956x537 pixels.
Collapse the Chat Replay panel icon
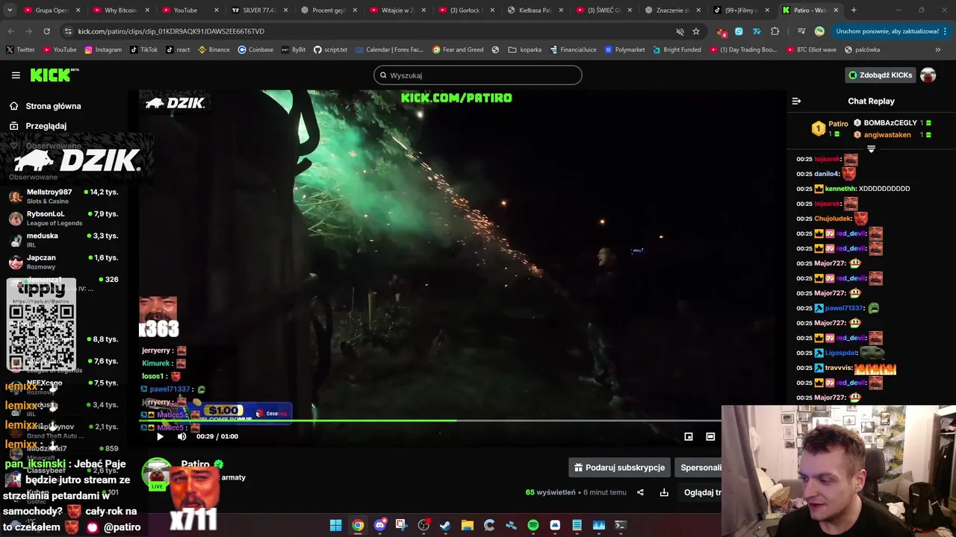pos(796,101)
